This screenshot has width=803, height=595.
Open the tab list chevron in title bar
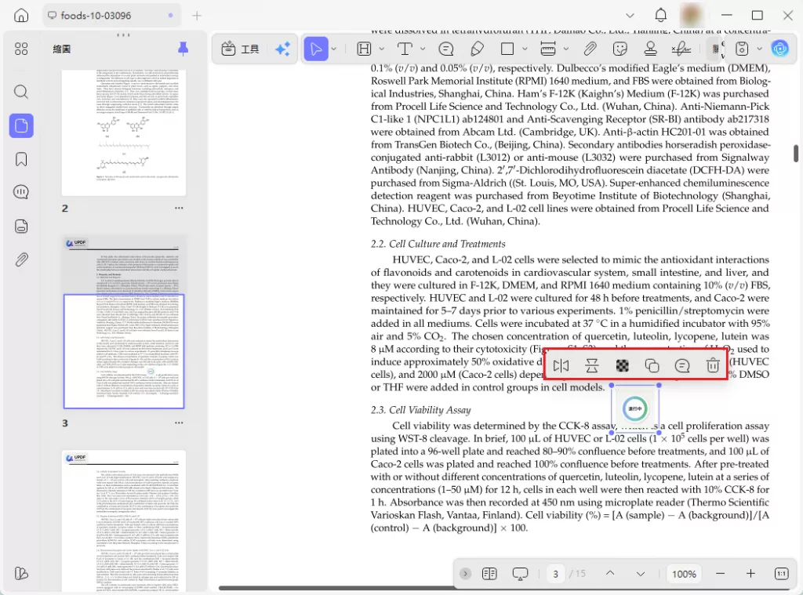pyautogui.click(x=630, y=16)
